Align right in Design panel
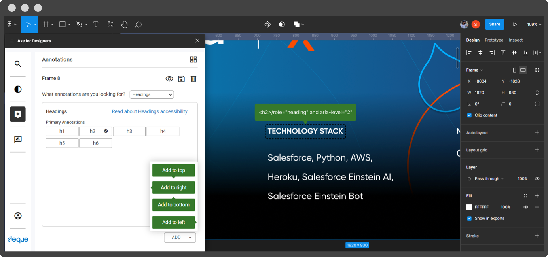Image resolution: width=548 pixels, height=257 pixels. click(492, 53)
